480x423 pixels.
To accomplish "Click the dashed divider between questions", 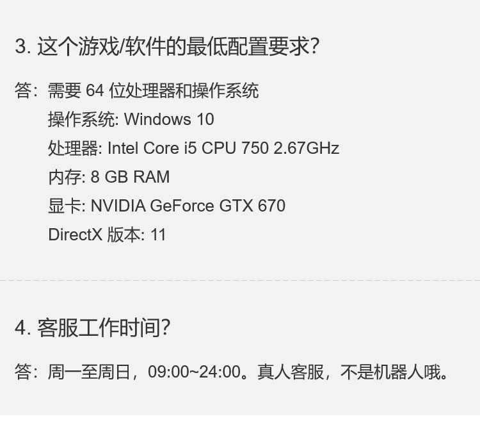I will point(240,280).
